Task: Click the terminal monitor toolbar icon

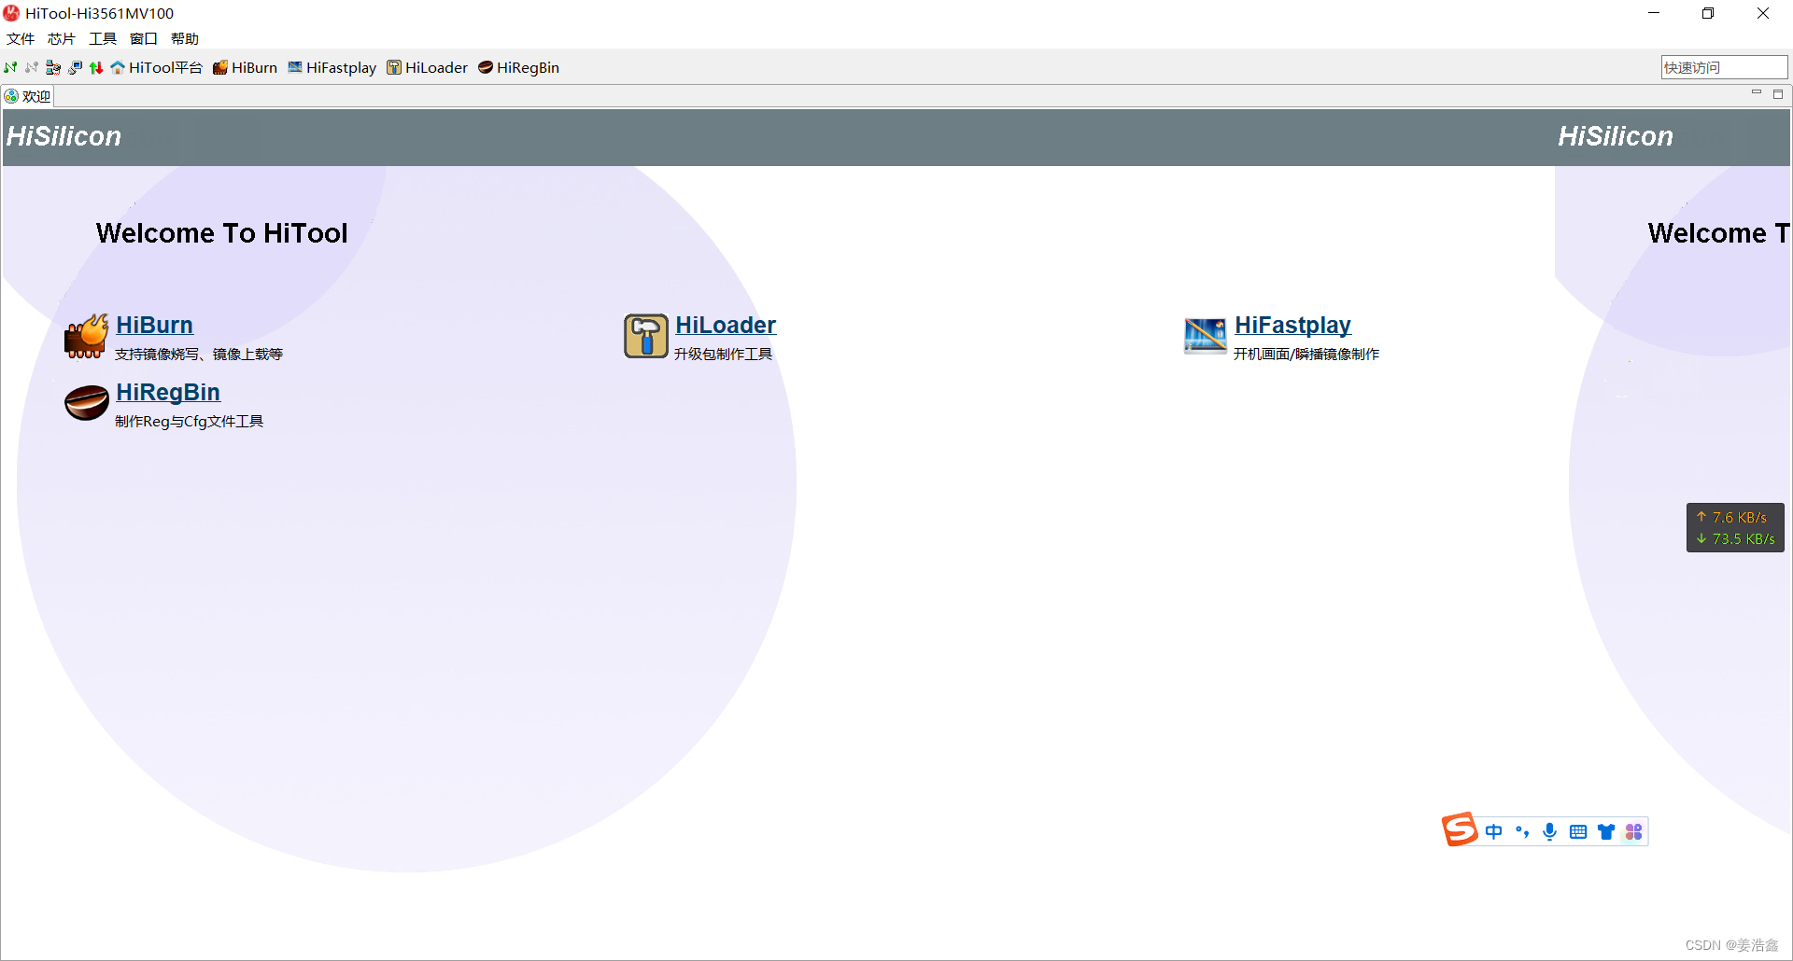Action: pyautogui.click(x=75, y=67)
